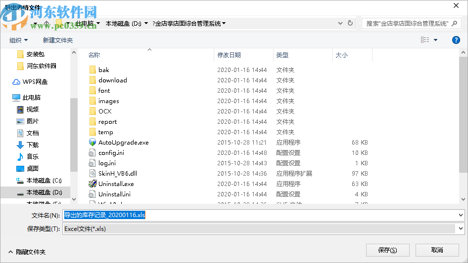Expand dropdown after 本地磁盘 (D:) breadcrumb
468x263 pixels.
(x=146, y=23)
